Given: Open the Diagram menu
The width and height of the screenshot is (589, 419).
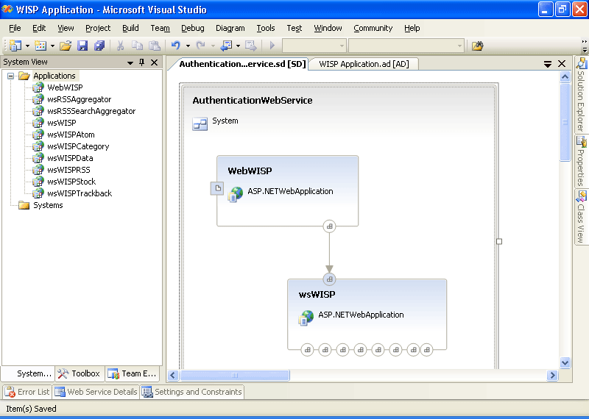Looking at the screenshot, I should pos(230,28).
